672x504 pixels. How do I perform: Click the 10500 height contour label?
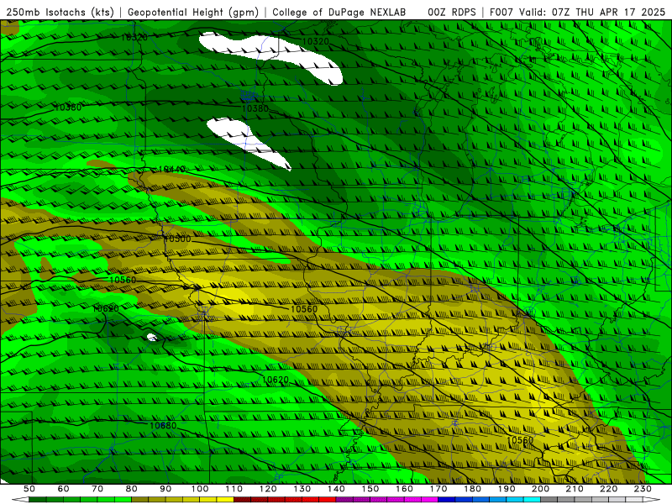pos(177,239)
